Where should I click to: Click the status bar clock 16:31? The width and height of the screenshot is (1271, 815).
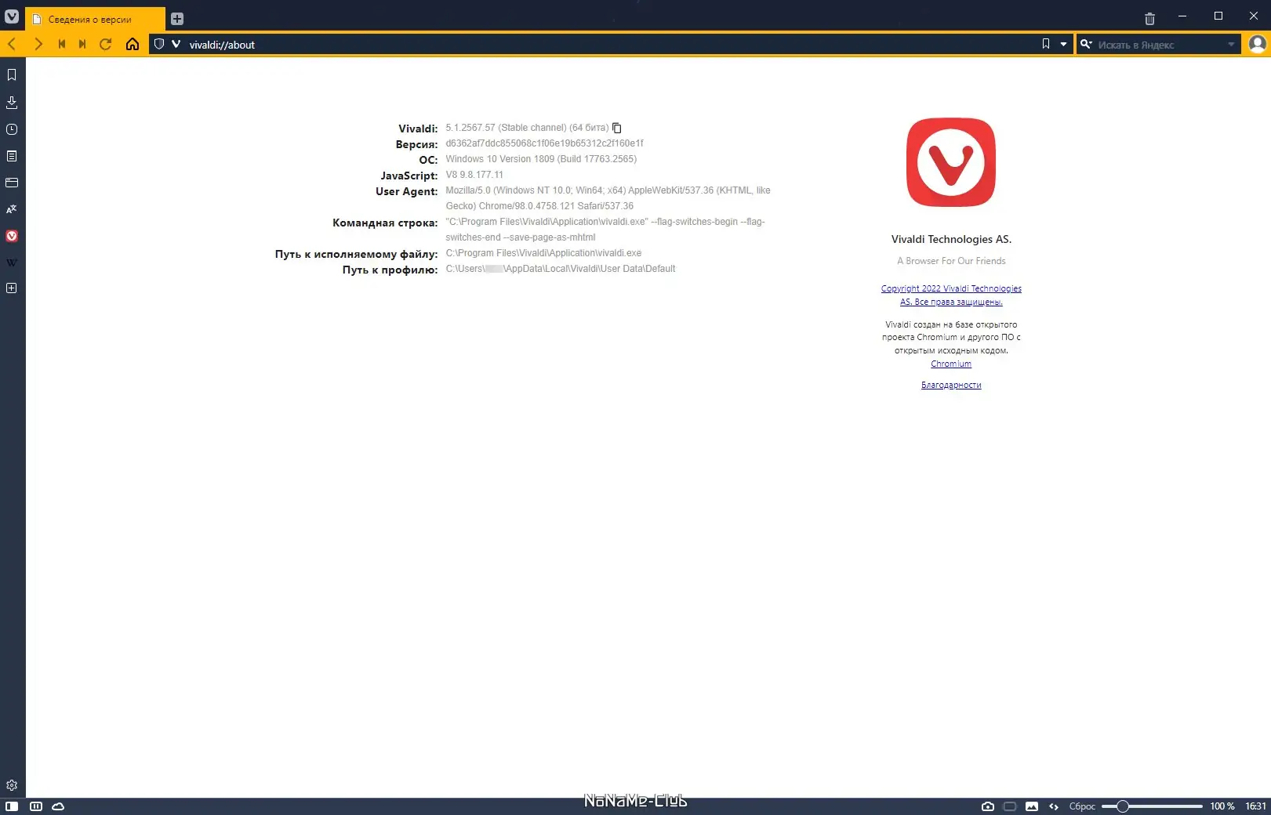1256,806
